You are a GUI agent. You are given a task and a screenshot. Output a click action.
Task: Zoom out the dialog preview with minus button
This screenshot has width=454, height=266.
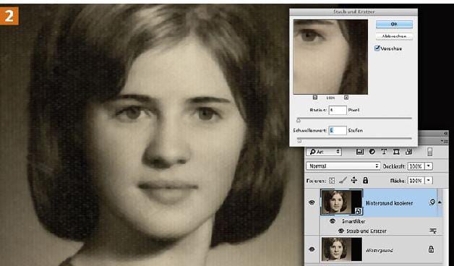pyautogui.click(x=315, y=98)
